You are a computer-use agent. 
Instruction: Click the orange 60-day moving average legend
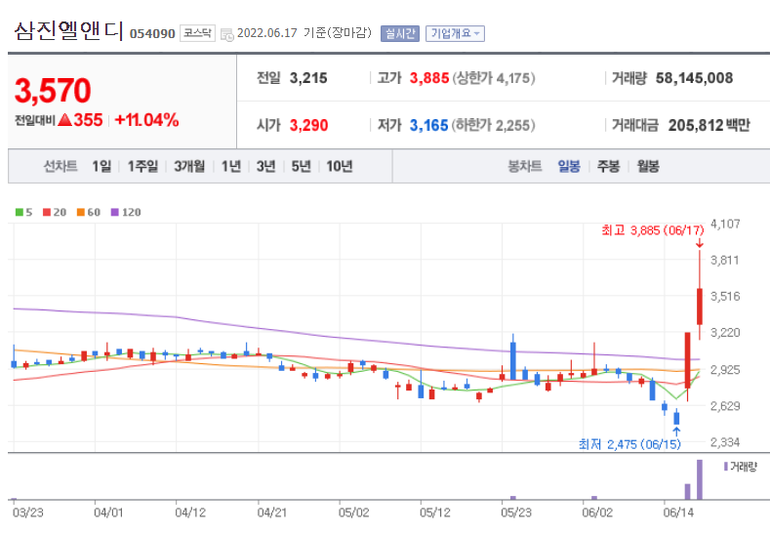pos(89,212)
